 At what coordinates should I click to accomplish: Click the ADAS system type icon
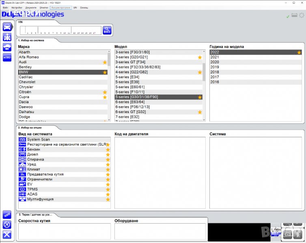click(22, 194)
